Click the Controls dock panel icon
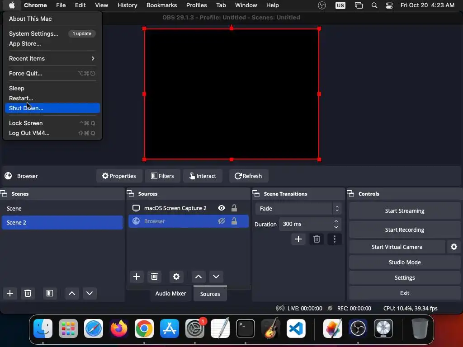Screen dimensions: 463x347 (350, 193)
